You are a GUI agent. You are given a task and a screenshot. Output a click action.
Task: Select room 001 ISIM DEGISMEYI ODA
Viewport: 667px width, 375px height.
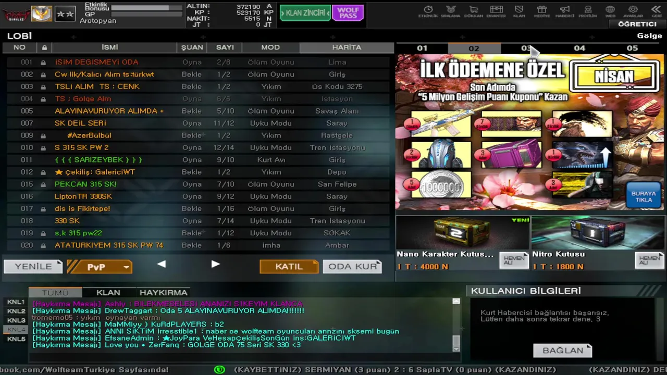pyautogui.click(x=198, y=62)
